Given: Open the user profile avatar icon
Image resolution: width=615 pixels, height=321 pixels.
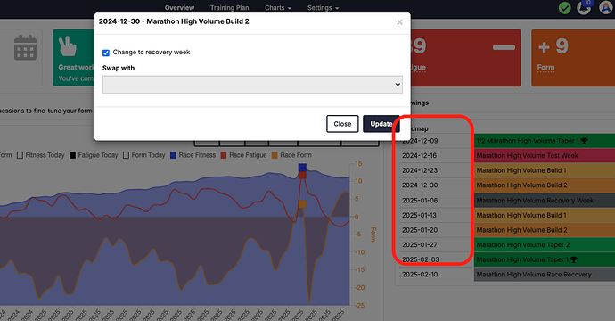Looking at the screenshot, I should pos(606,7).
